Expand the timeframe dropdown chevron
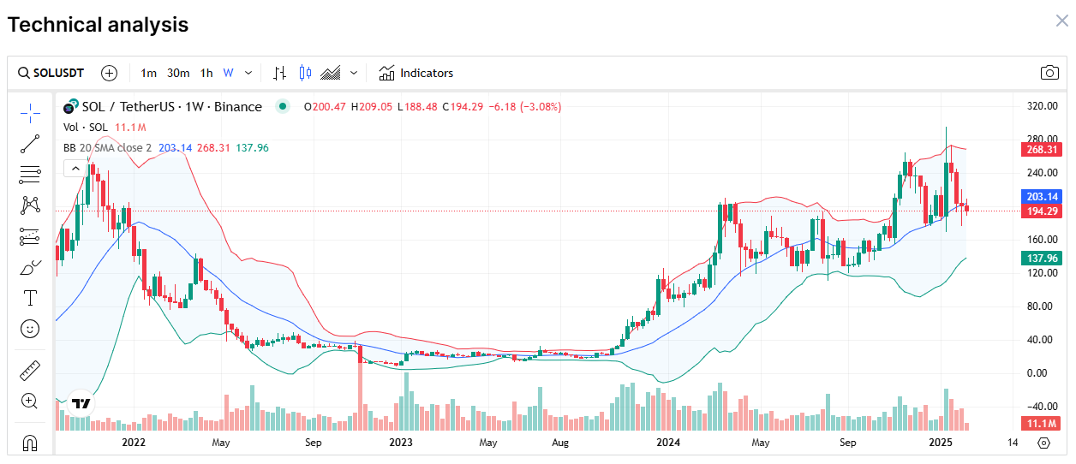This screenshot has width=1076, height=464. [248, 73]
